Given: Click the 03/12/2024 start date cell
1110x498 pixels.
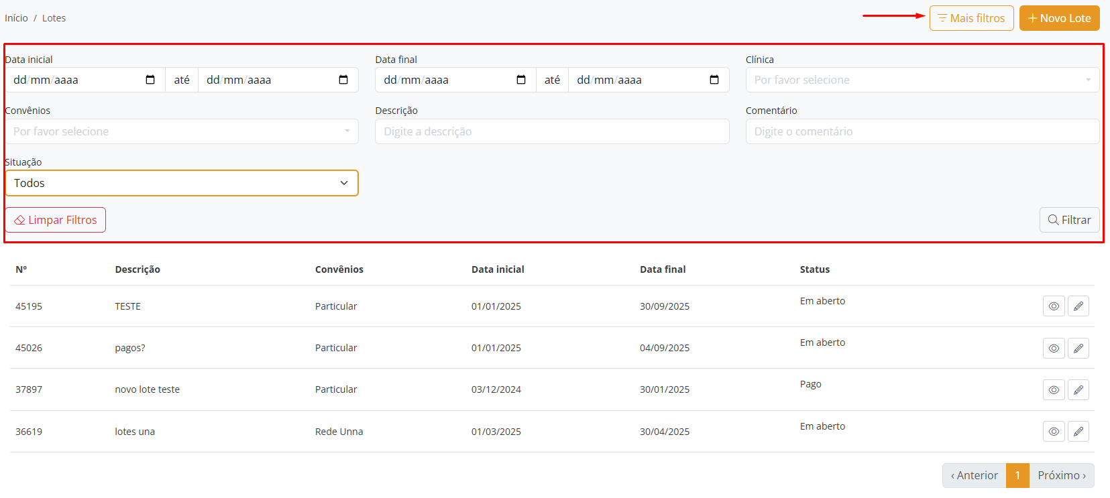Looking at the screenshot, I should [496, 389].
